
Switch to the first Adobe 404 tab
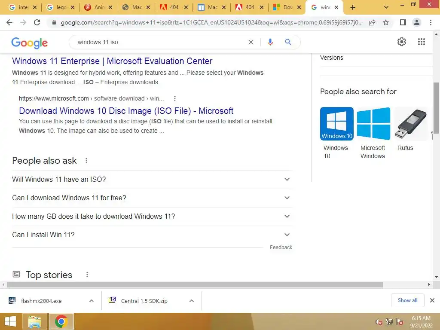click(x=171, y=8)
